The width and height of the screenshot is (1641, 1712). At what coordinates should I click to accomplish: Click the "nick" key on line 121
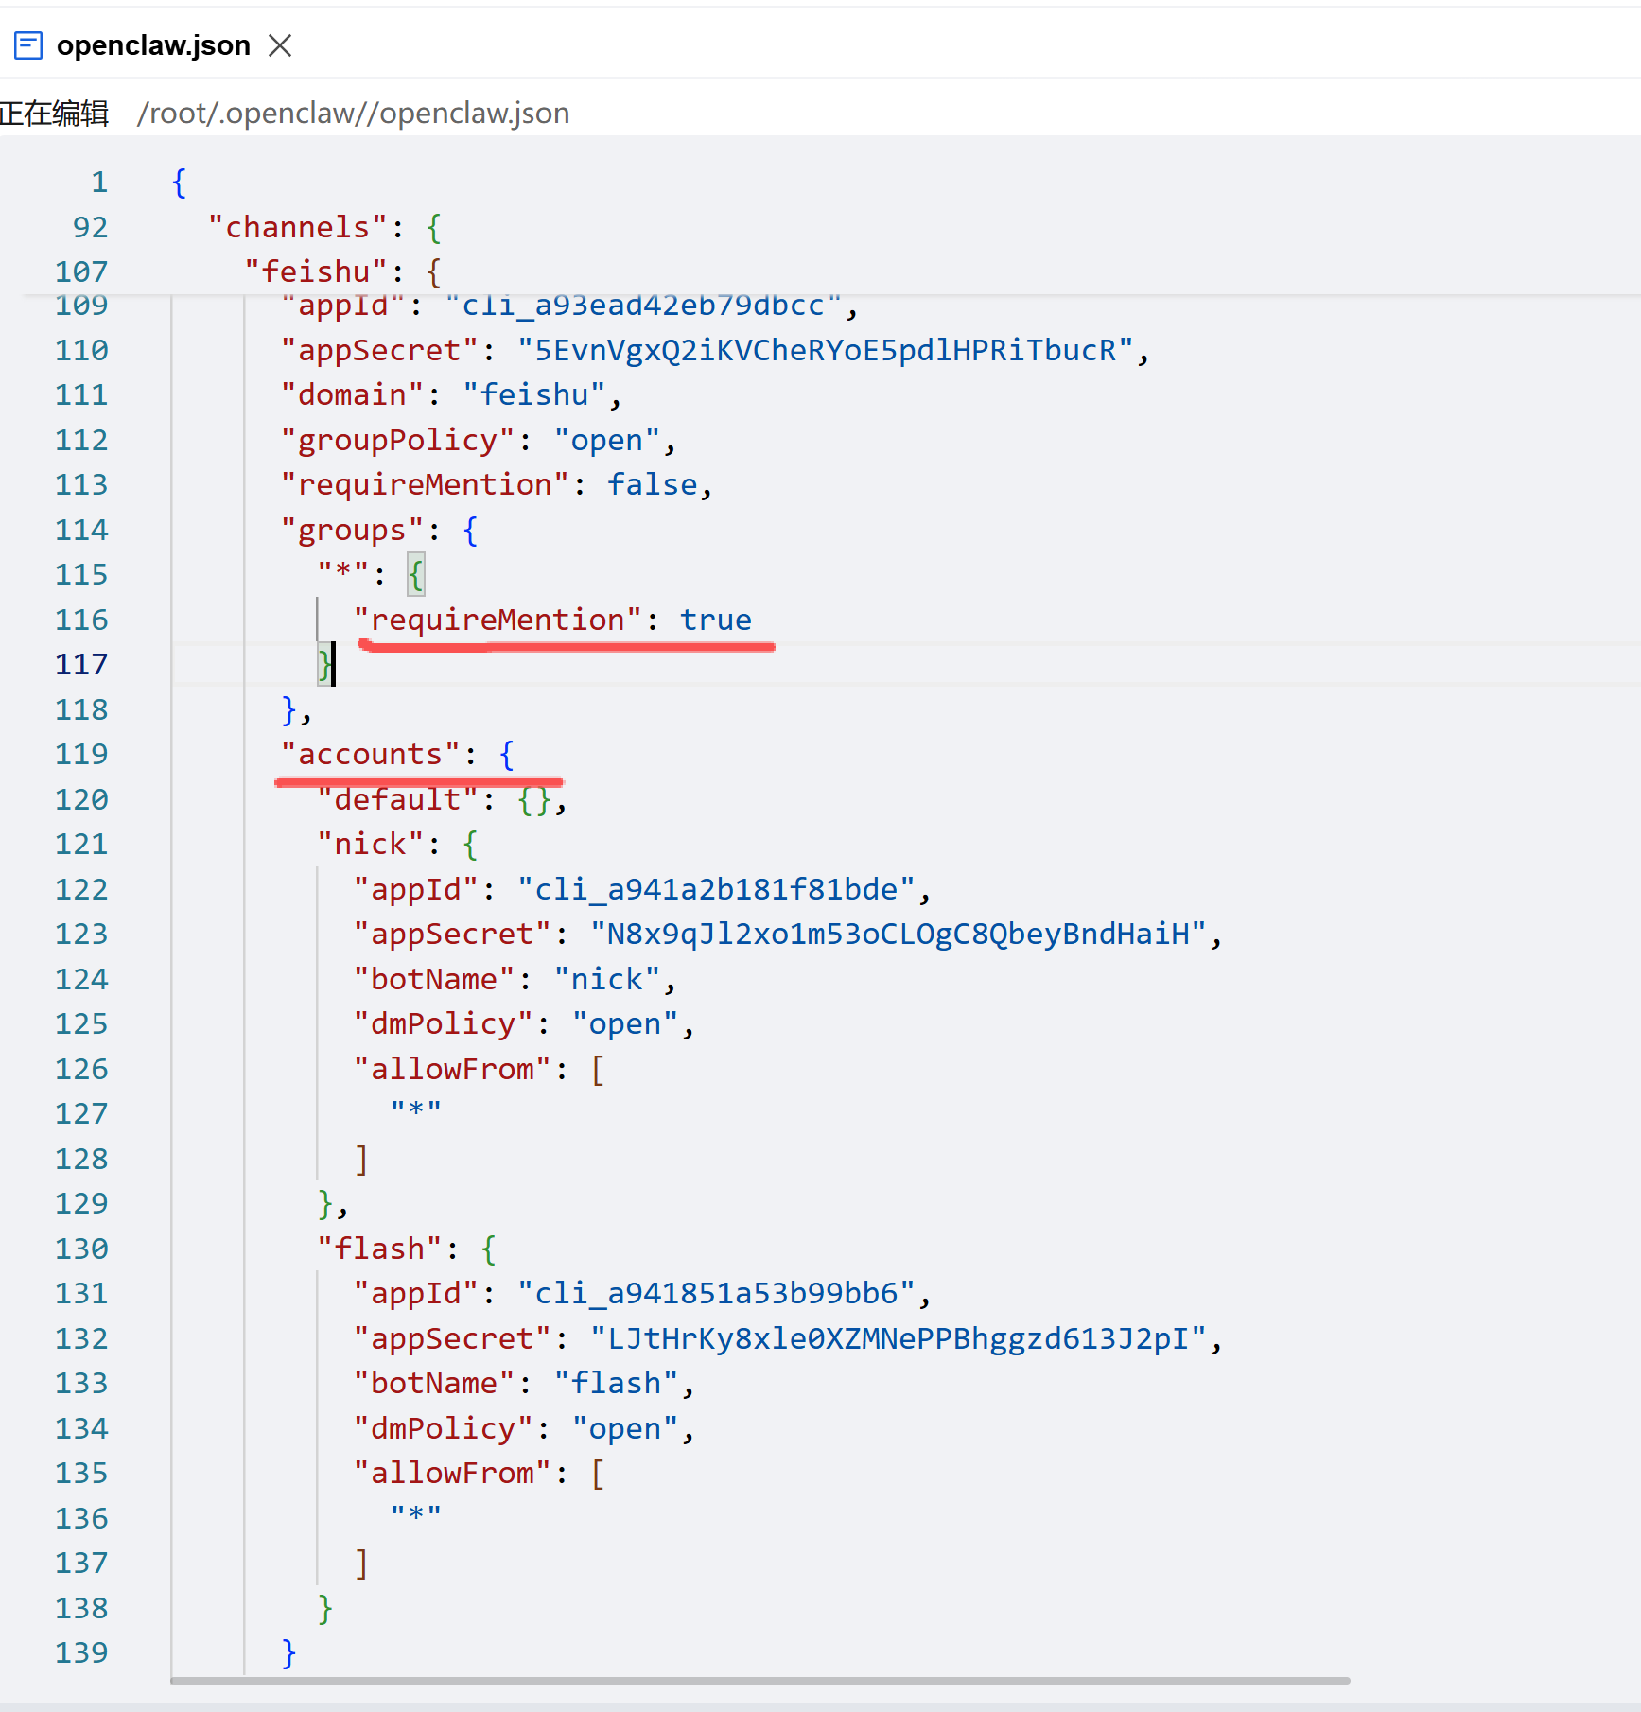click(371, 845)
